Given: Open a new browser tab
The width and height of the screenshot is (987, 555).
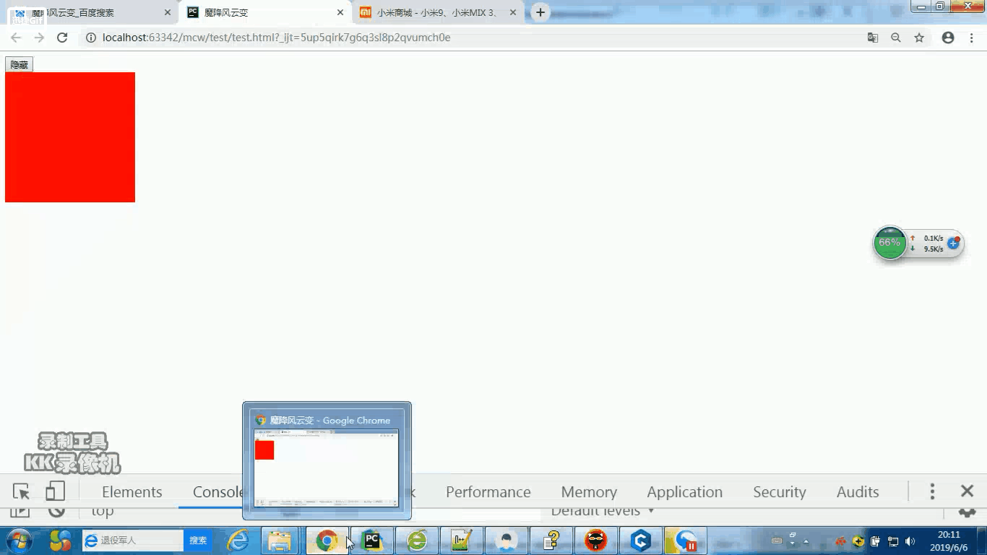Looking at the screenshot, I should [x=540, y=12].
